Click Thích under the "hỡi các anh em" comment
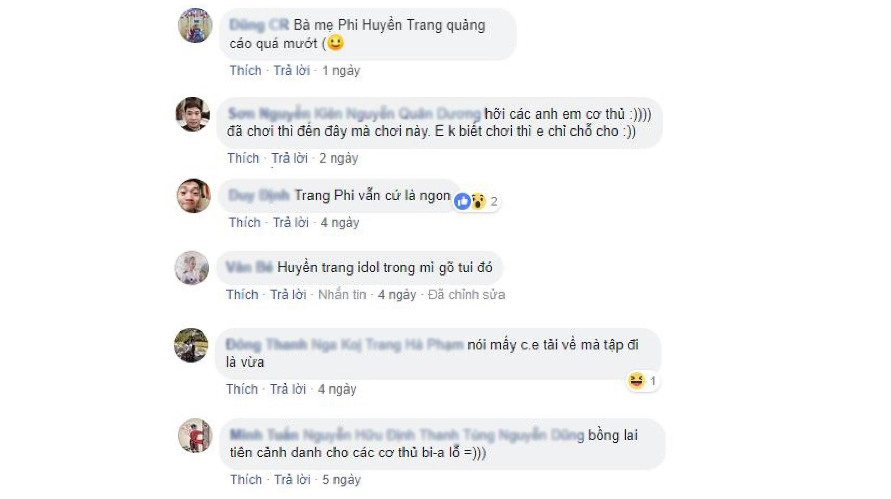The image size is (891, 499). click(x=243, y=158)
